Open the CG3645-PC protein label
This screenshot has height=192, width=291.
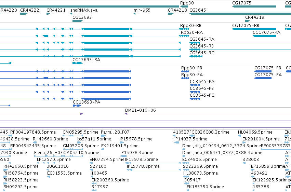point(202,95)
